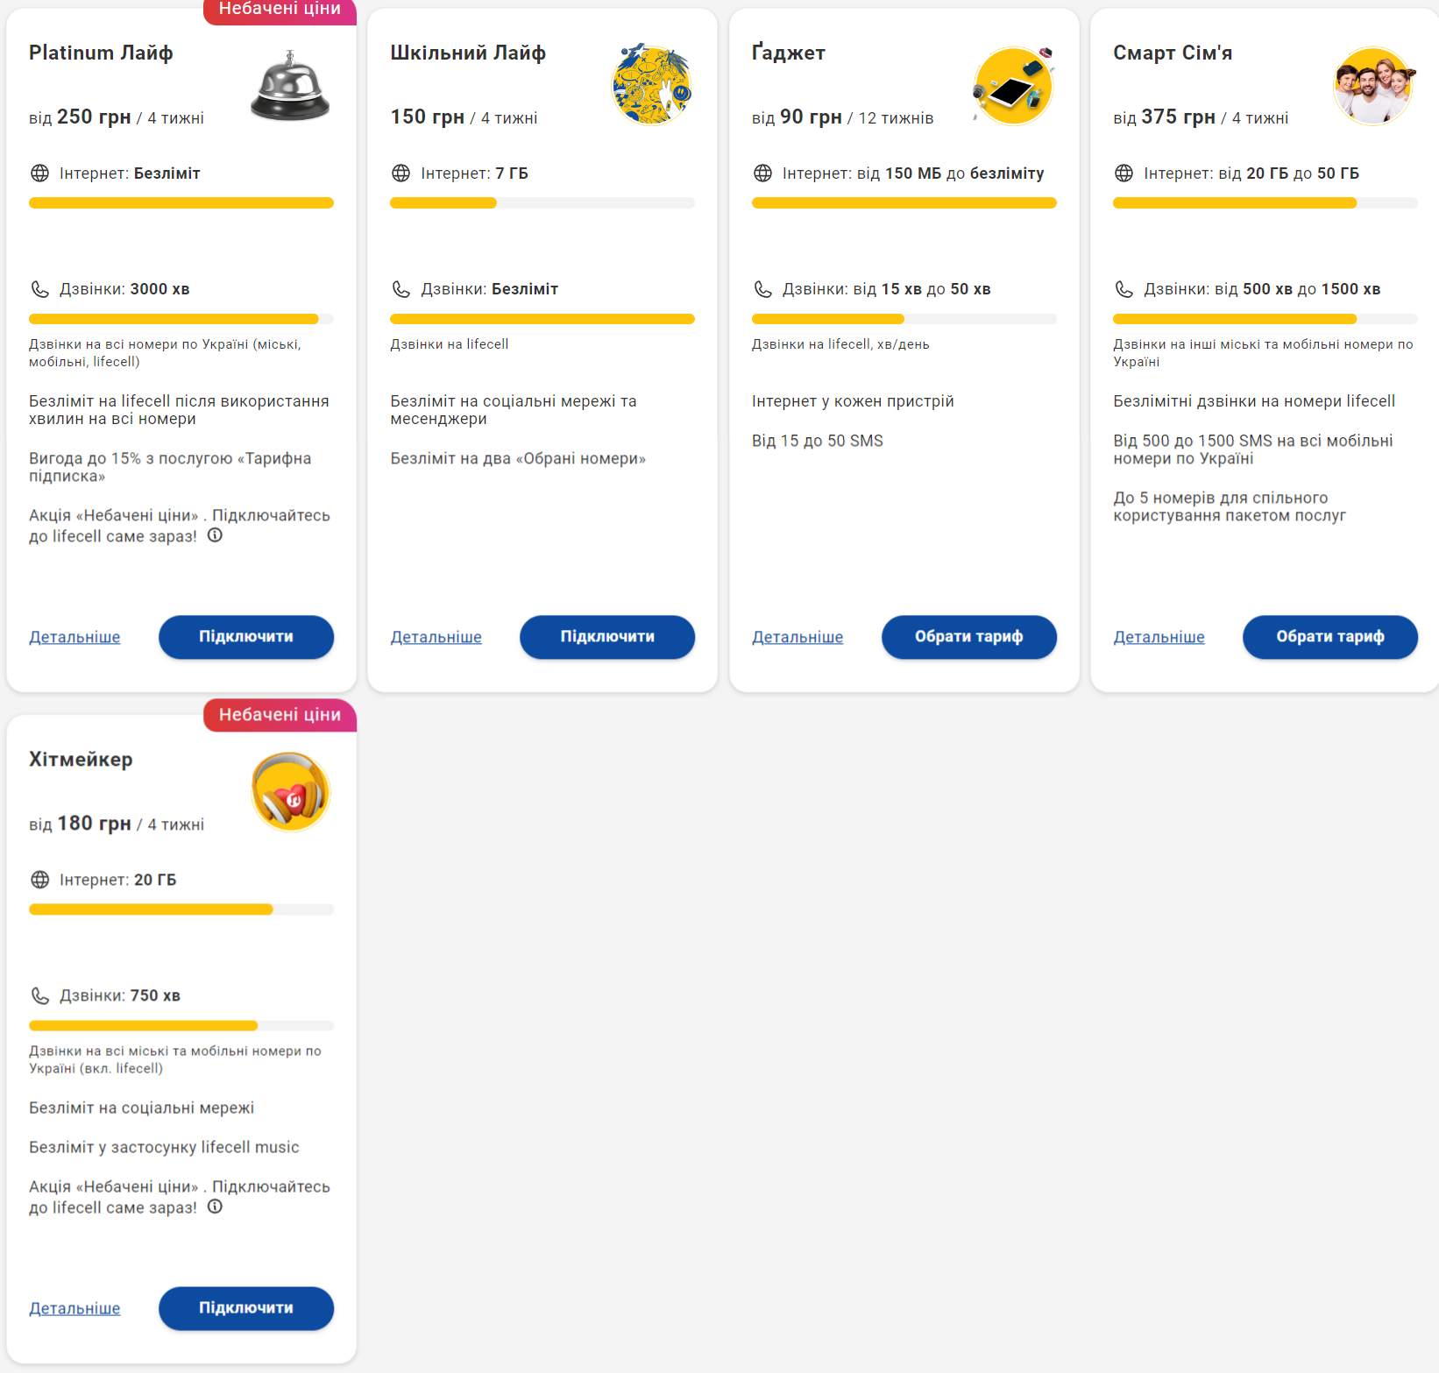This screenshot has height=1373, width=1439.
Task: Click the Небачені ціни badge on Platinum Лайф
Action: click(279, 10)
